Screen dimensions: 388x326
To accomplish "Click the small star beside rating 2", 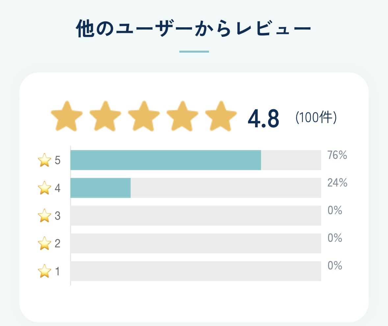I will coord(44,243).
